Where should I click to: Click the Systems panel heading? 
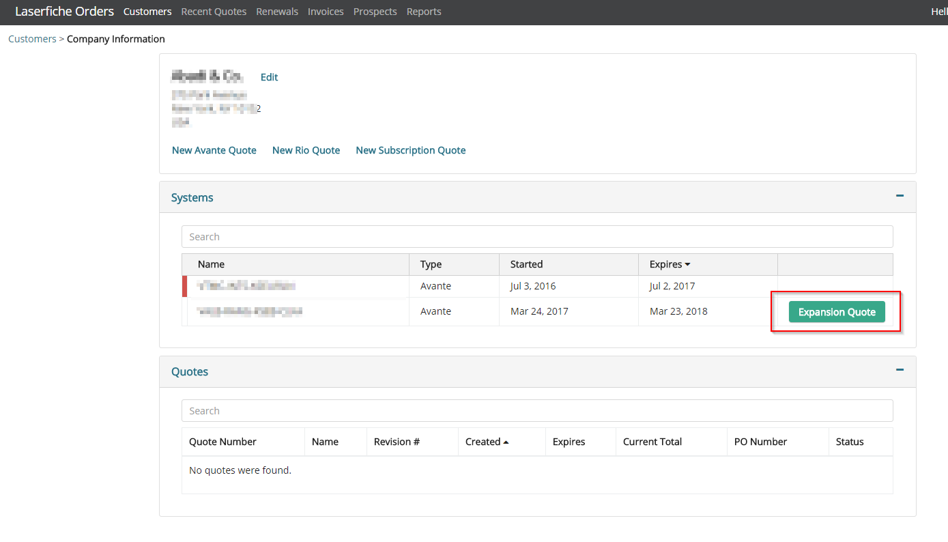192,198
